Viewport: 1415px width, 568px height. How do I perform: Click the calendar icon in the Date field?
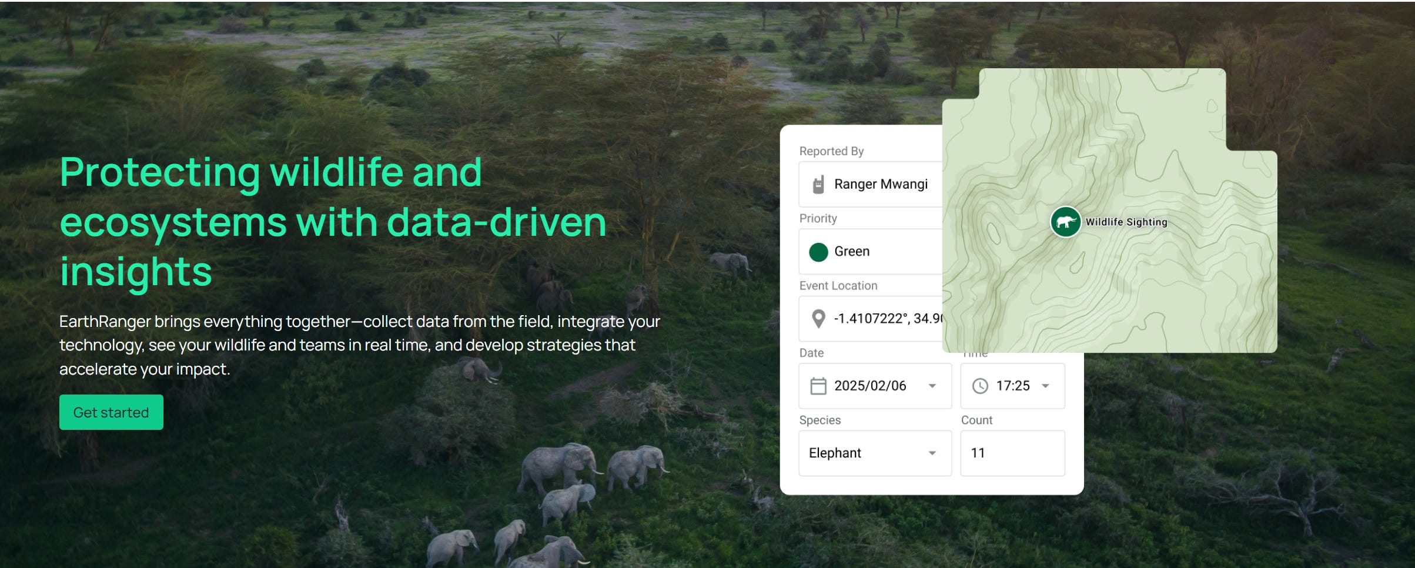click(x=818, y=386)
